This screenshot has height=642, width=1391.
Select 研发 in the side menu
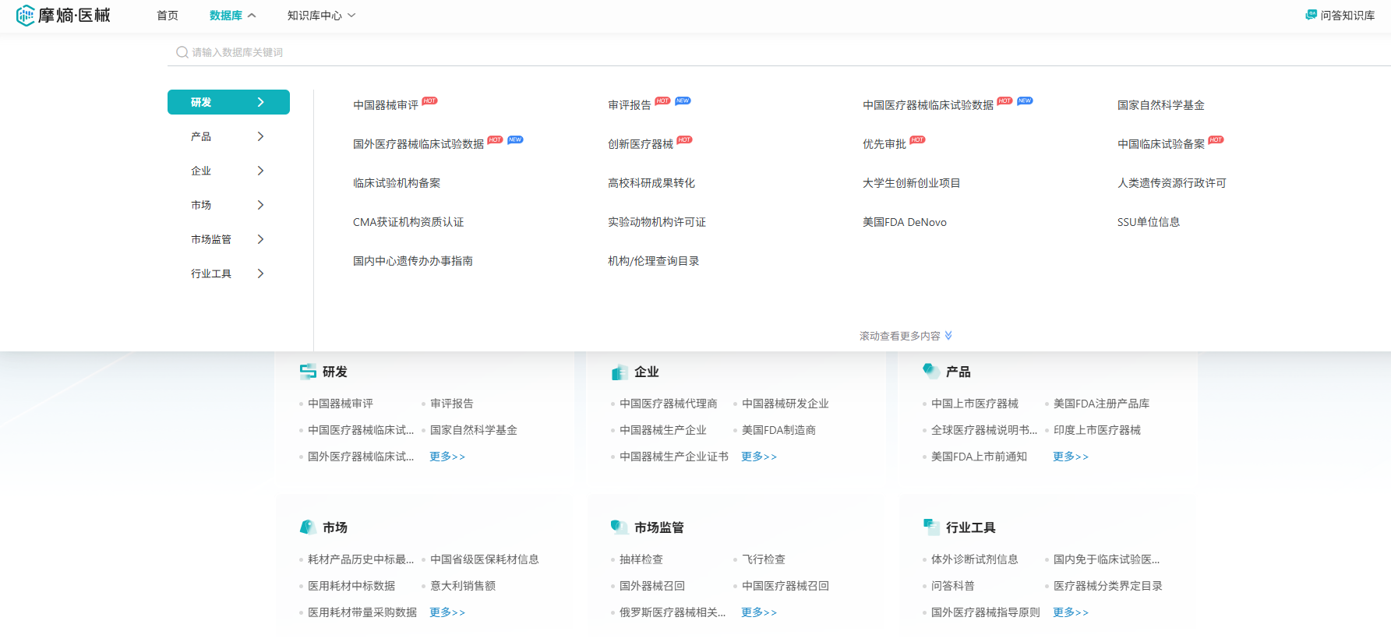click(x=228, y=102)
